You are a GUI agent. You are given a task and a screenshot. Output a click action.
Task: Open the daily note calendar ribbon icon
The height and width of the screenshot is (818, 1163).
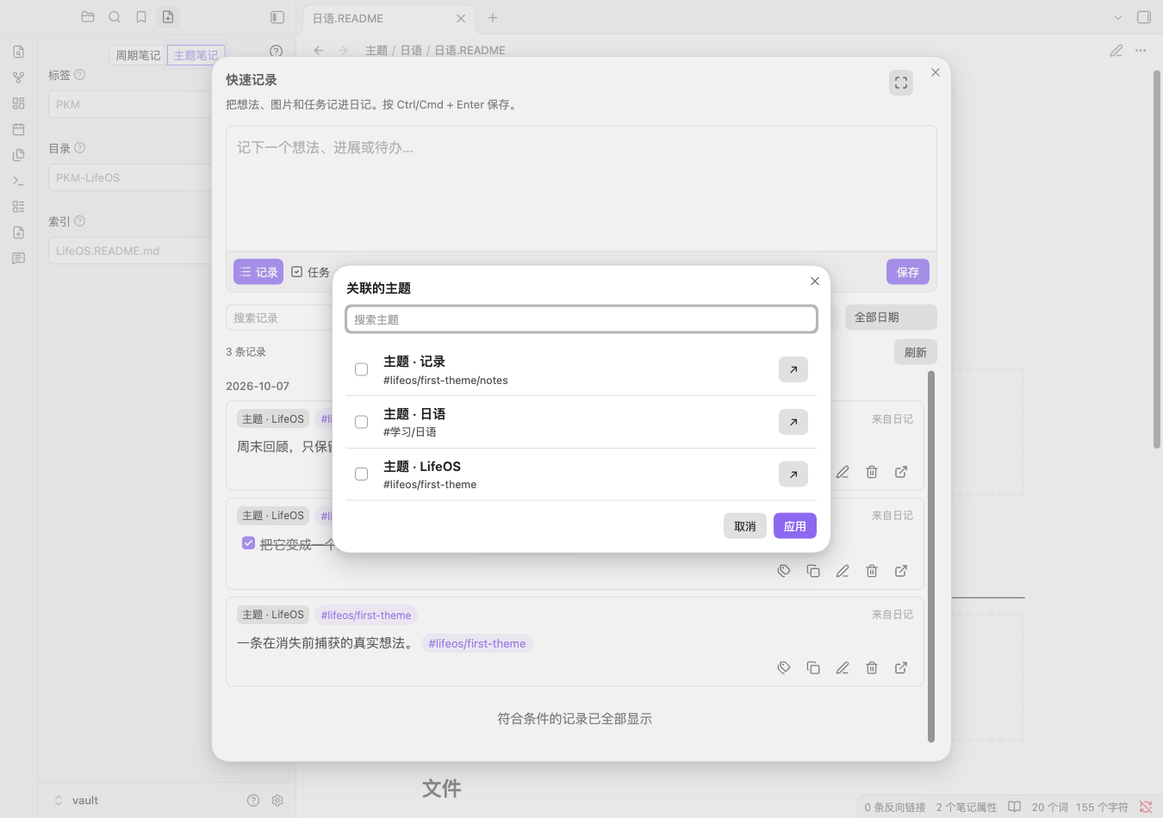(19, 129)
